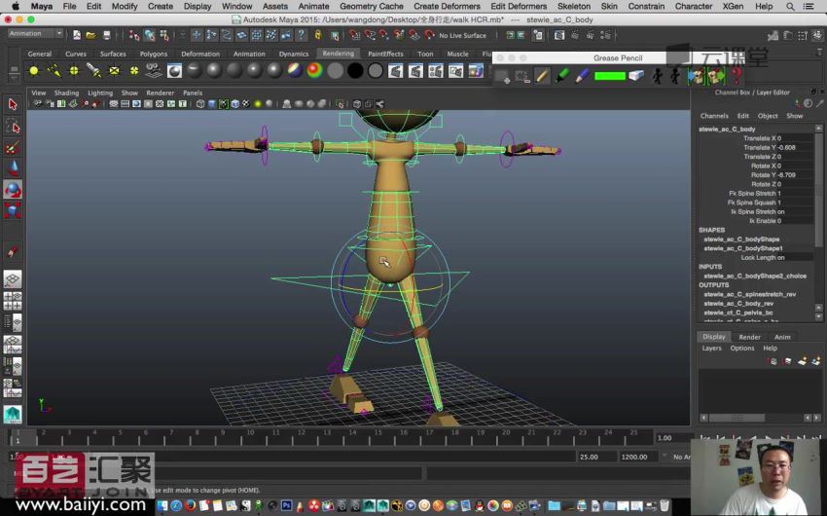
Task: Select stewie_ac_C_bodyShape1 in SHAPES
Action: pyautogui.click(x=742, y=248)
